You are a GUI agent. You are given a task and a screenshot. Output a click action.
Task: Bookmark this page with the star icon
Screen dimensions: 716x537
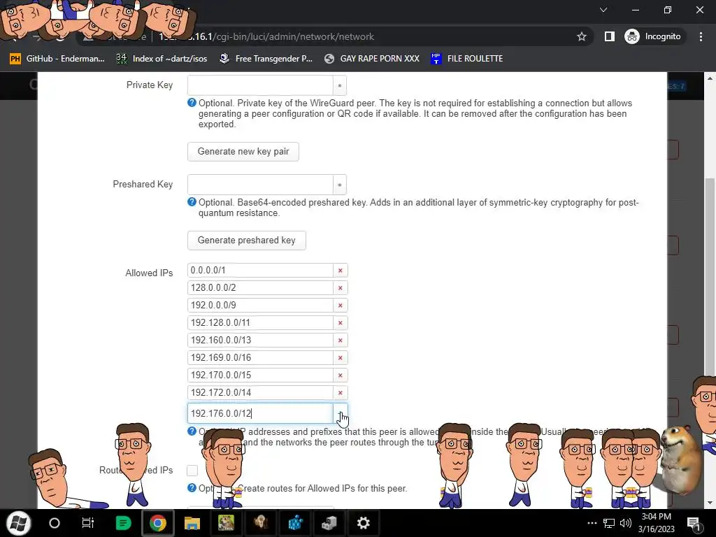(x=581, y=36)
